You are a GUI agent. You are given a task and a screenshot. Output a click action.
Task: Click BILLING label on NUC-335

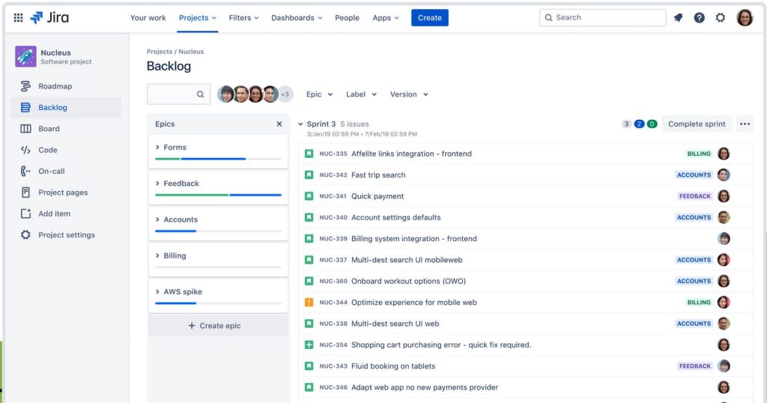click(x=699, y=154)
